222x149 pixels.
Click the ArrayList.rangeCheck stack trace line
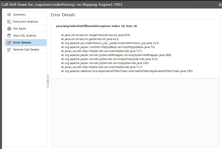96,35
